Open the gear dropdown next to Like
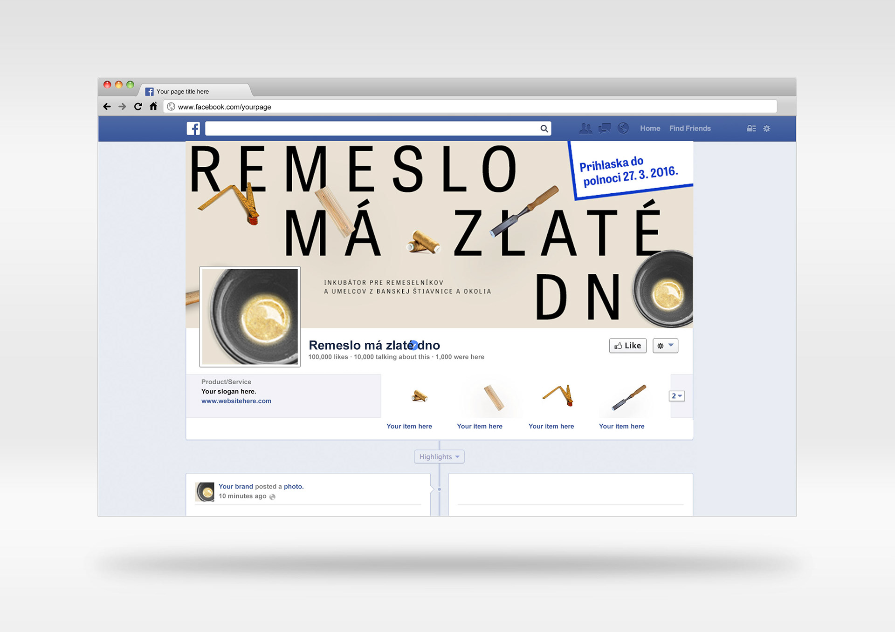 click(x=665, y=346)
